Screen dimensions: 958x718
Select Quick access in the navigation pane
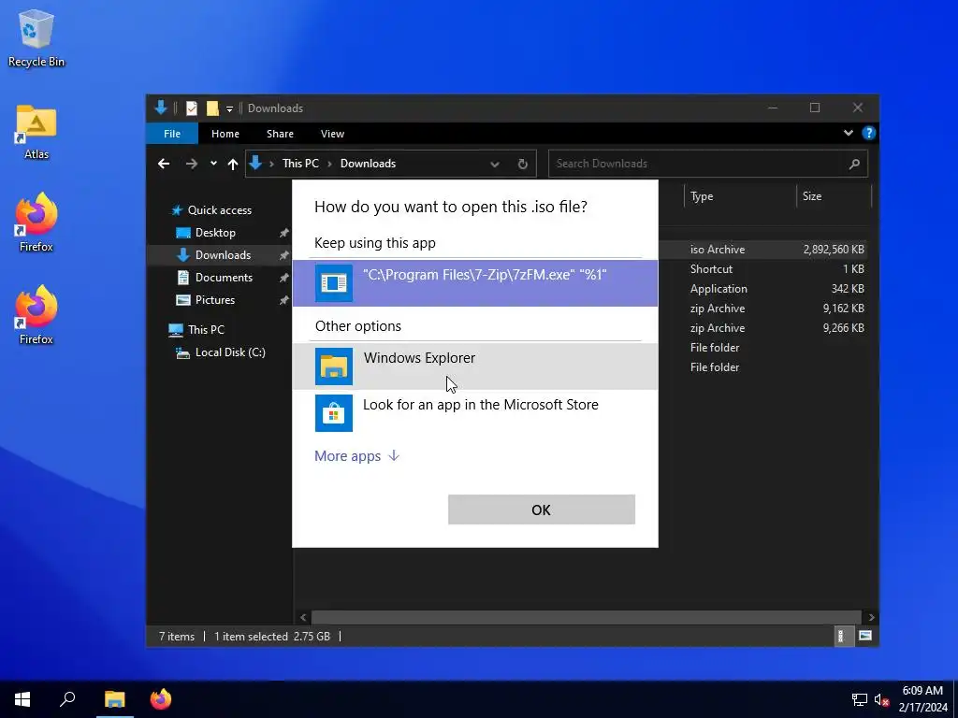(219, 210)
